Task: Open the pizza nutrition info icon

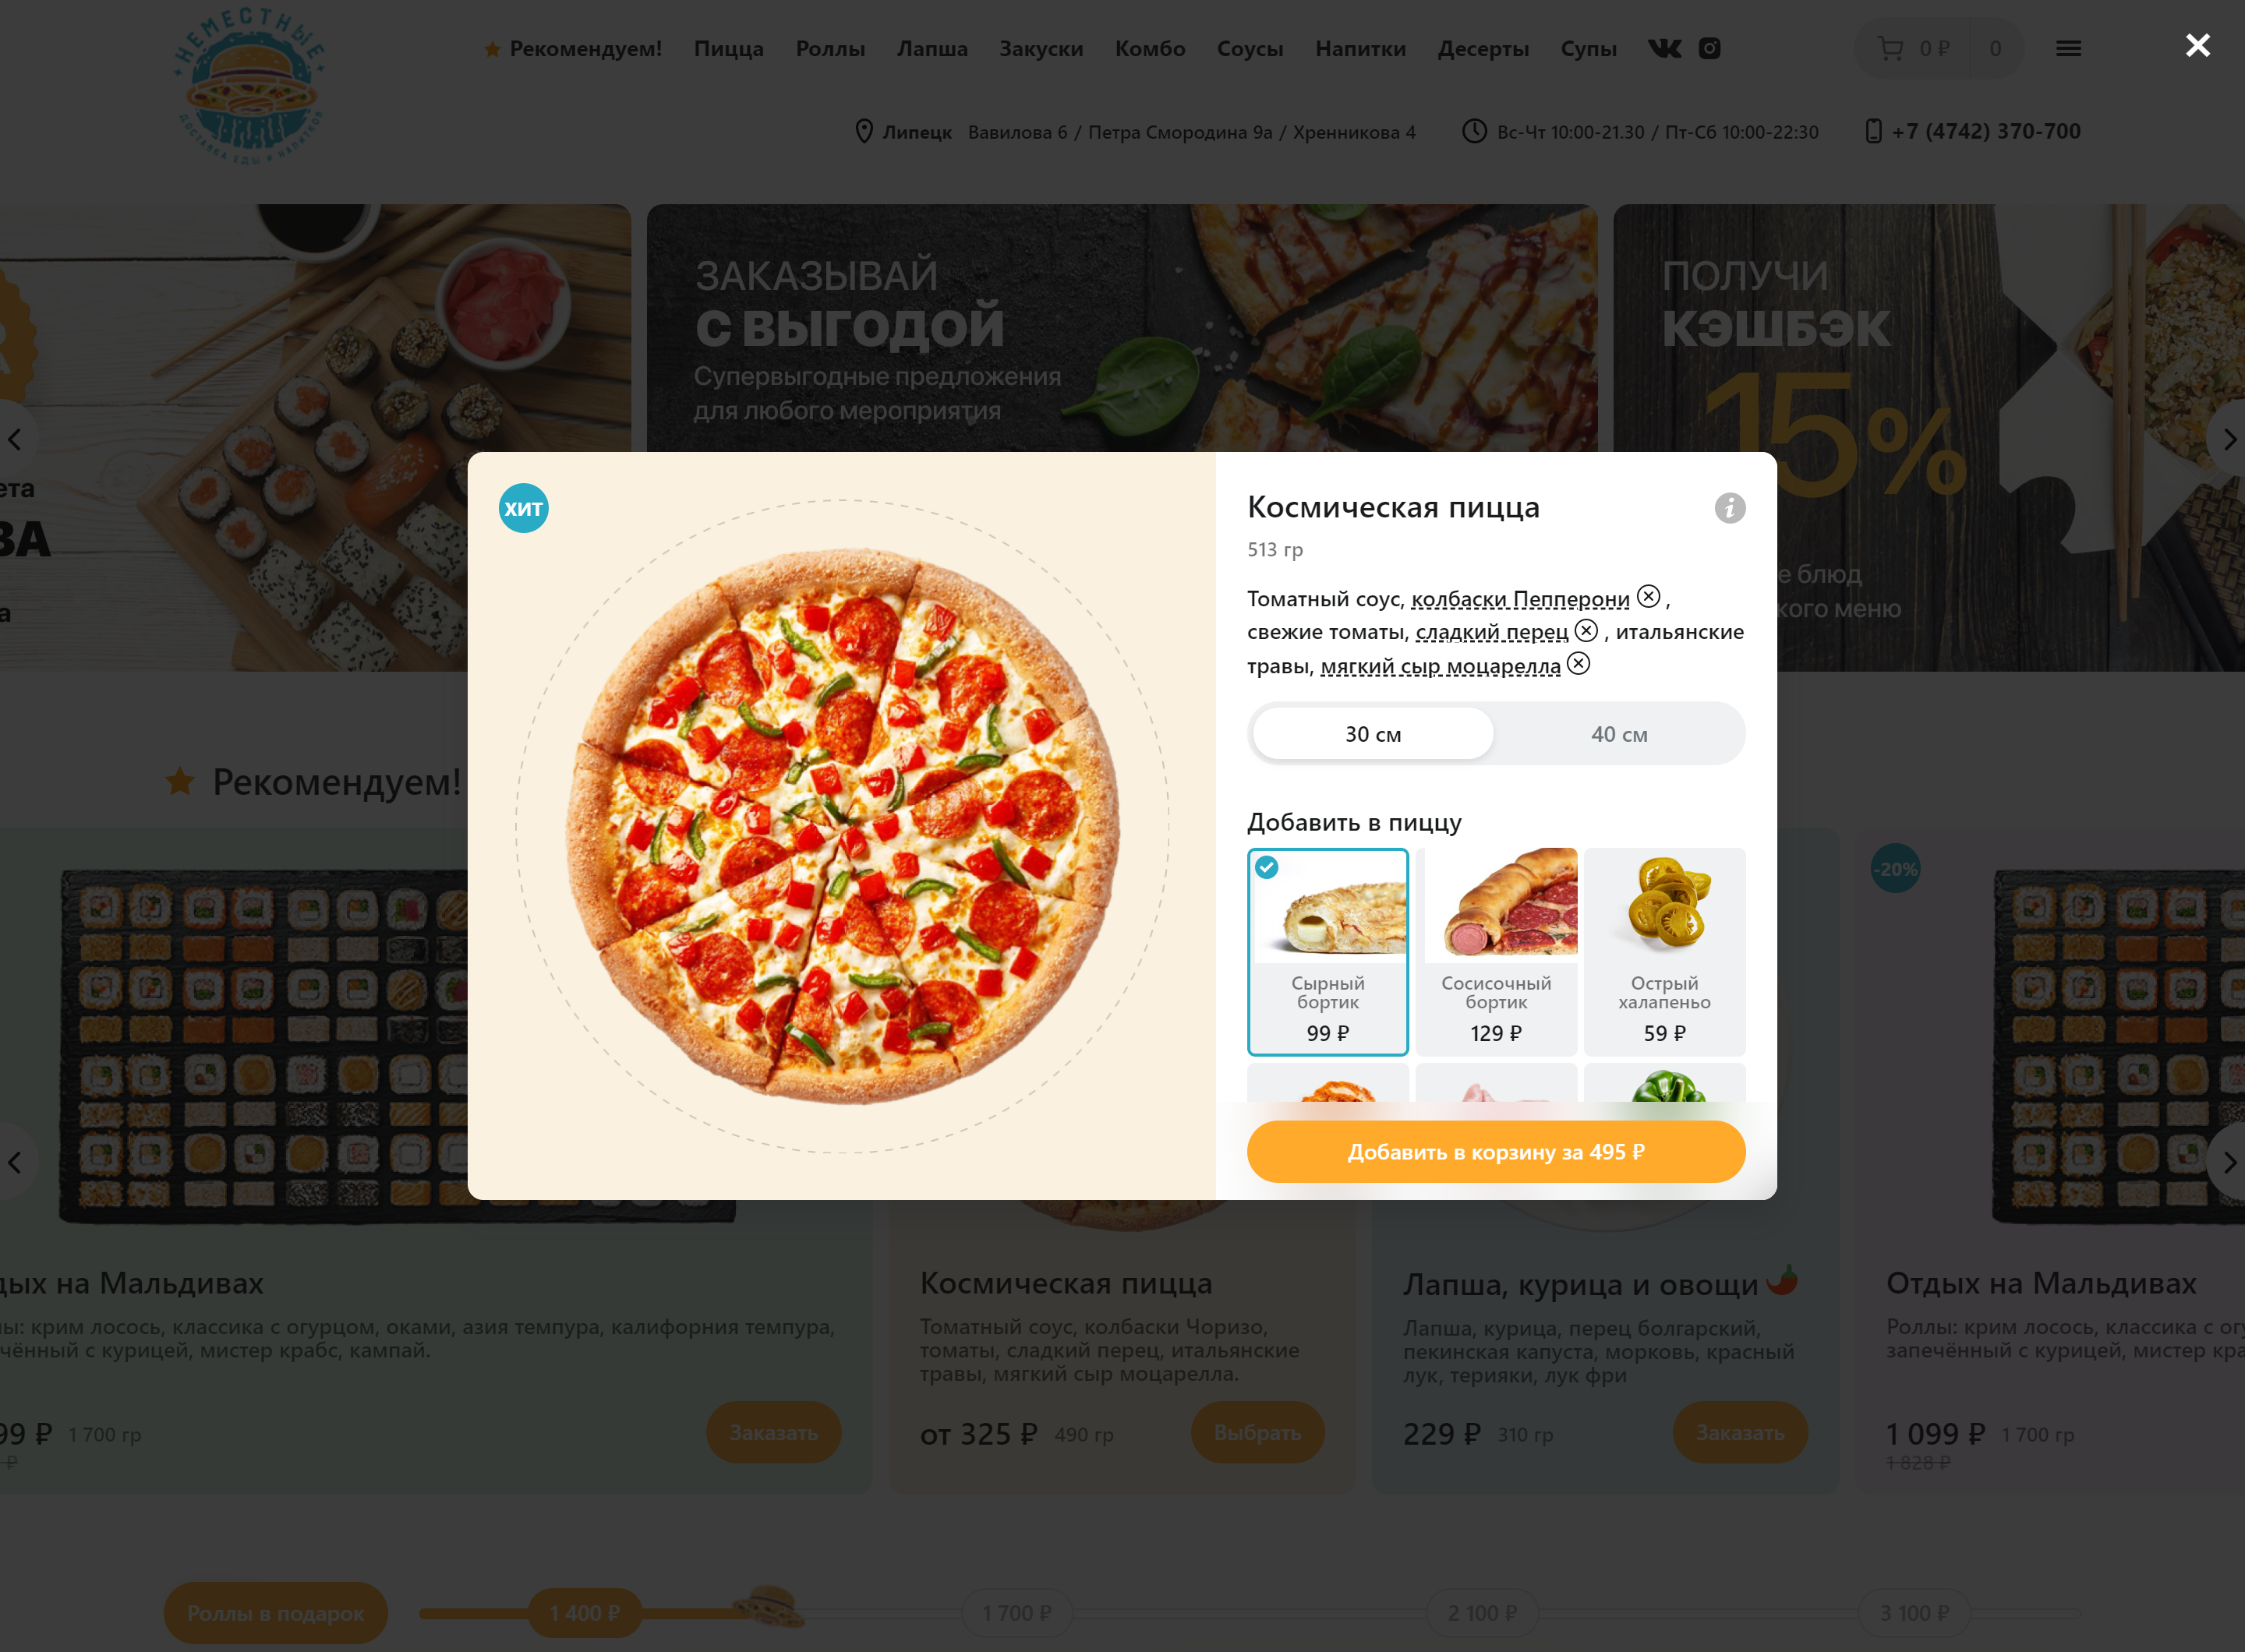Action: [x=1730, y=508]
